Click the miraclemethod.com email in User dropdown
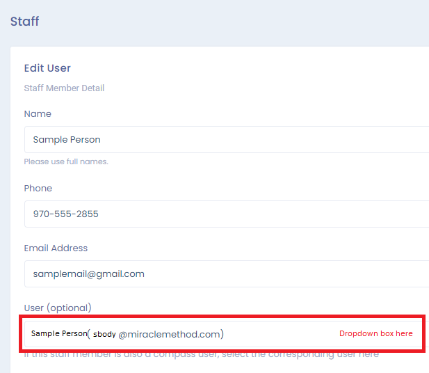This screenshot has width=429, height=373. coord(170,334)
